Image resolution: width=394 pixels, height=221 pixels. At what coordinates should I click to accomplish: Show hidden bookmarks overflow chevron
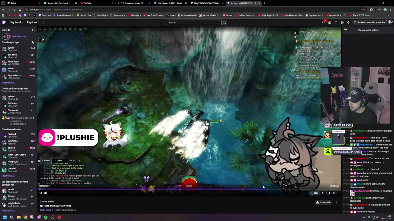click(x=388, y=15)
